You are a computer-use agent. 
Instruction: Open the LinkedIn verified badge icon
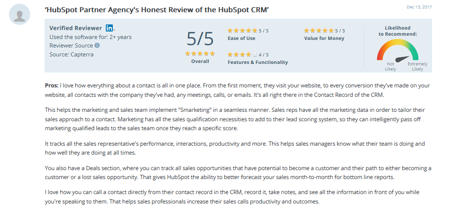[x=110, y=28]
